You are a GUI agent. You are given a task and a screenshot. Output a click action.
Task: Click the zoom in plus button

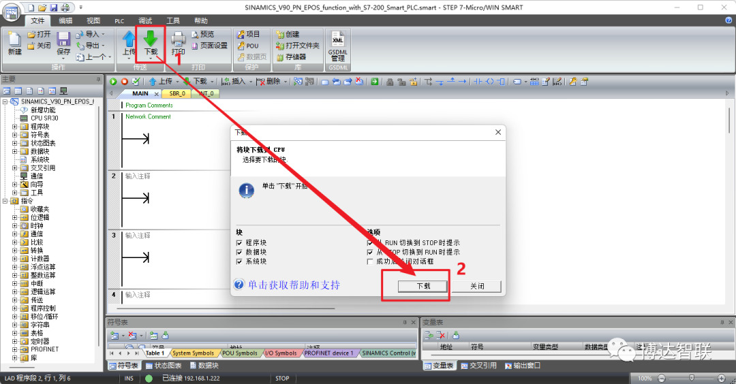[x=722, y=379]
